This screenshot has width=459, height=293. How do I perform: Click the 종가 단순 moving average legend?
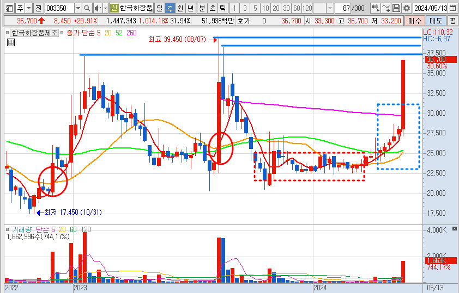pos(81,33)
